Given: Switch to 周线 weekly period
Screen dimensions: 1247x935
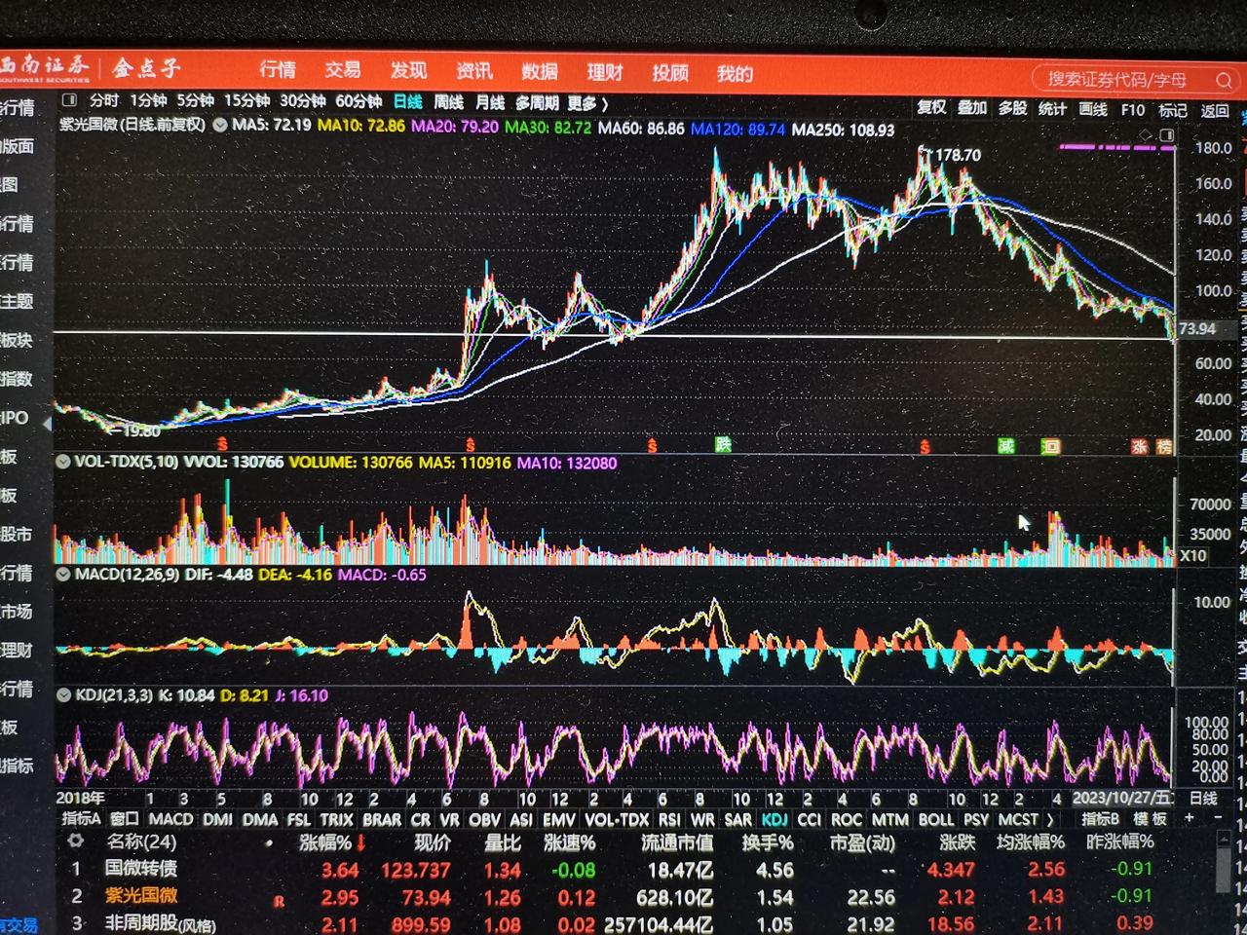Looking at the screenshot, I should [x=448, y=101].
